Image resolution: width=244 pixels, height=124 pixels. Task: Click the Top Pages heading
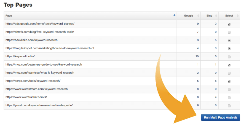(x=18, y=5)
